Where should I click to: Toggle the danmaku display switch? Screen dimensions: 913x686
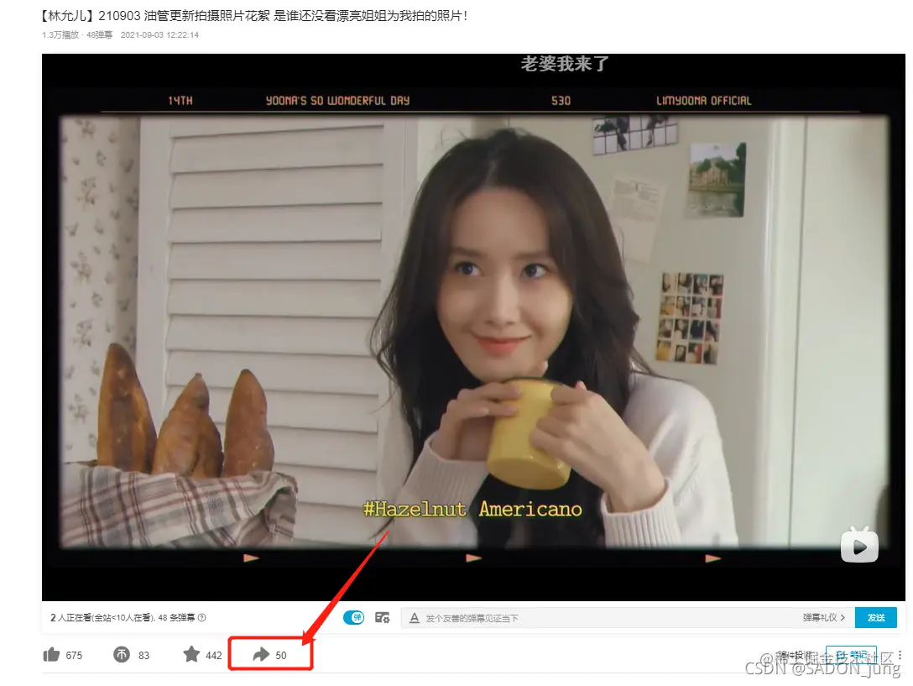click(353, 617)
